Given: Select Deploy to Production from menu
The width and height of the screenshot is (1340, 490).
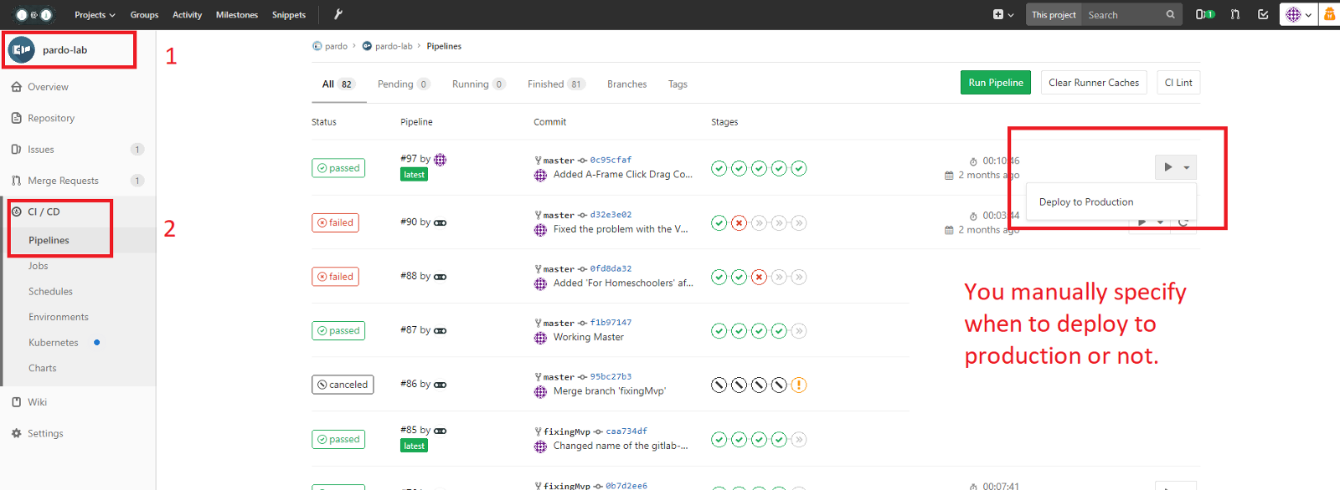Looking at the screenshot, I should tap(1085, 202).
